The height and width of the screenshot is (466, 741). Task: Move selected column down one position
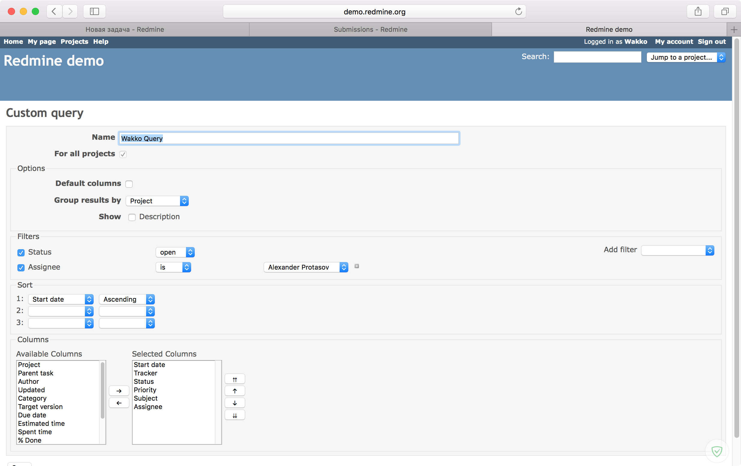pos(235,403)
